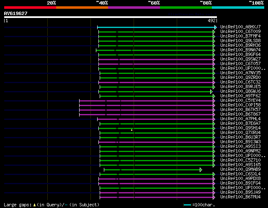The height and width of the screenshot is (208, 268).
Task: Click the UniRef100_Q9LSD8 label
Action: [x=240, y=41]
